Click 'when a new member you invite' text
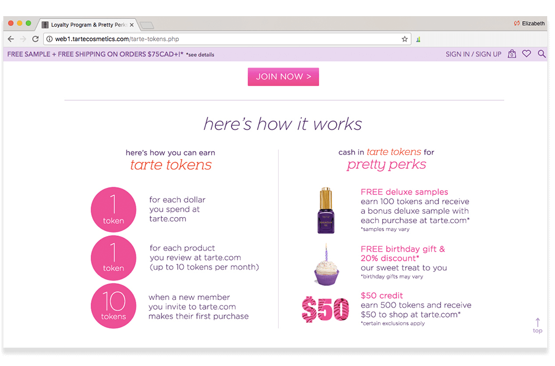Screen dimensions: 555x366 (199, 307)
